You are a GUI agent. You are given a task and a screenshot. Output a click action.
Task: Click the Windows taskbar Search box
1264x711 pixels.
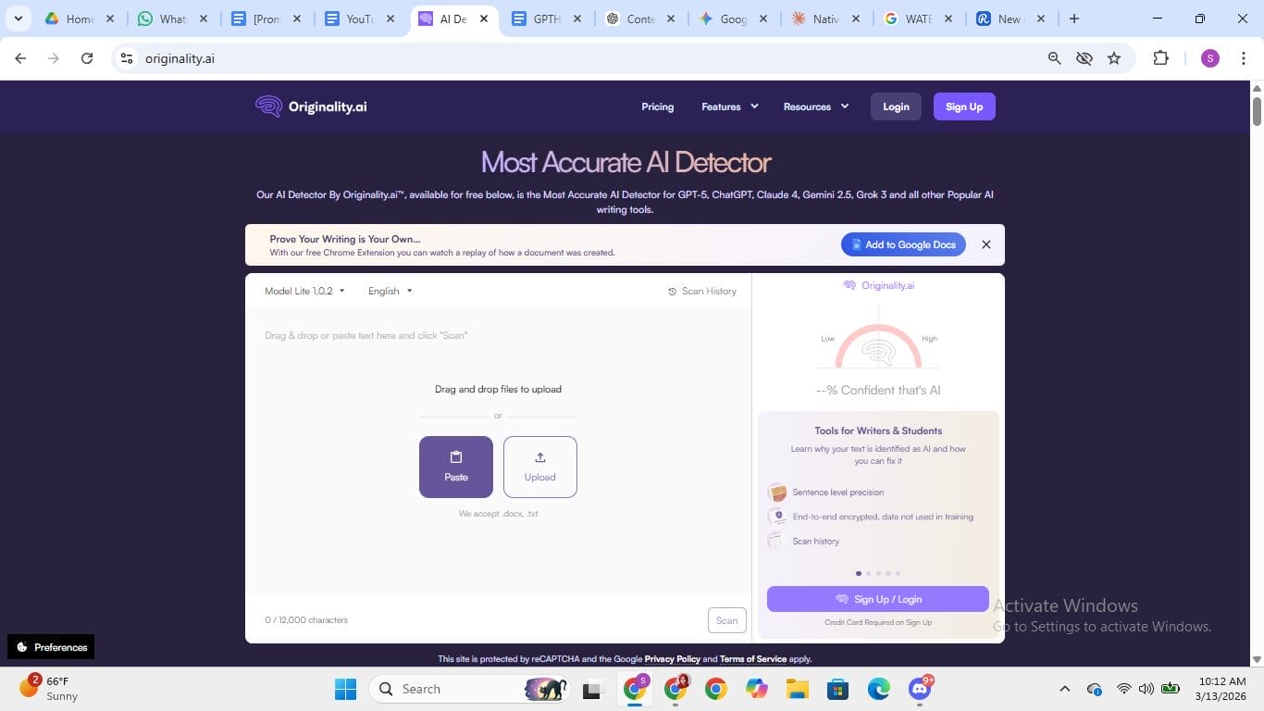(x=468, y=689)
